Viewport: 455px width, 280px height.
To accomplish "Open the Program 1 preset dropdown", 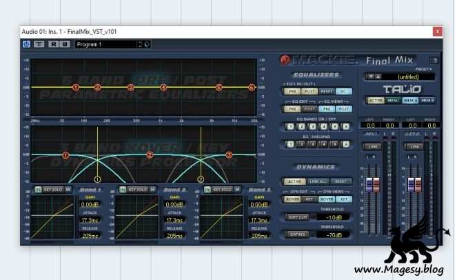I will [x=106, y=44].
